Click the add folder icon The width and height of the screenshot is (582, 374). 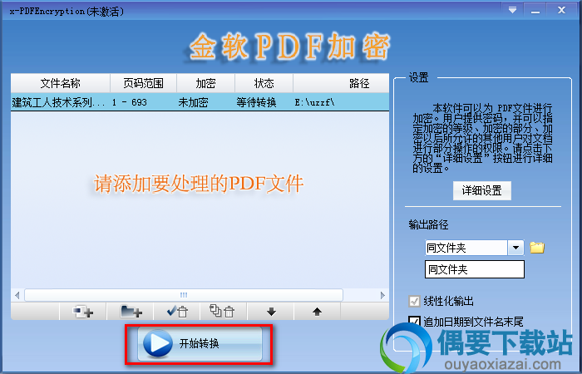pyautogui.click(x=131, y=312)
